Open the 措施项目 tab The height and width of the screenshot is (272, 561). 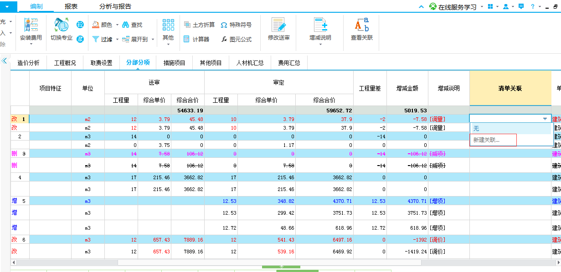pos(175,63)
